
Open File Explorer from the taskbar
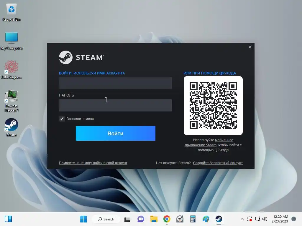click(x=154, y=219)
